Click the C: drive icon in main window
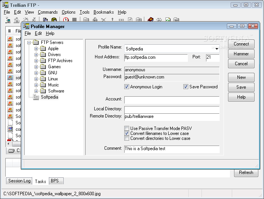 11,150
